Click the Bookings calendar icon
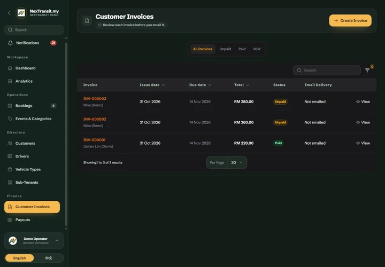Image resolution: width=385 pixels, height=267 pixels. [10, 106]
